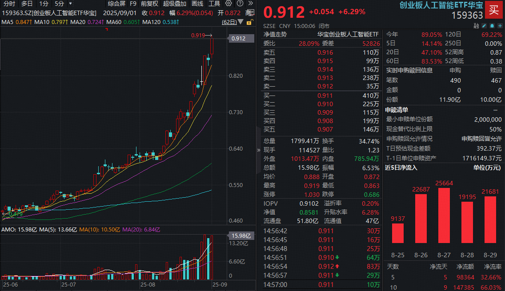Screen dimensions: 505x291
Task: Set price alert with bell icon
Action: point(491,26)
